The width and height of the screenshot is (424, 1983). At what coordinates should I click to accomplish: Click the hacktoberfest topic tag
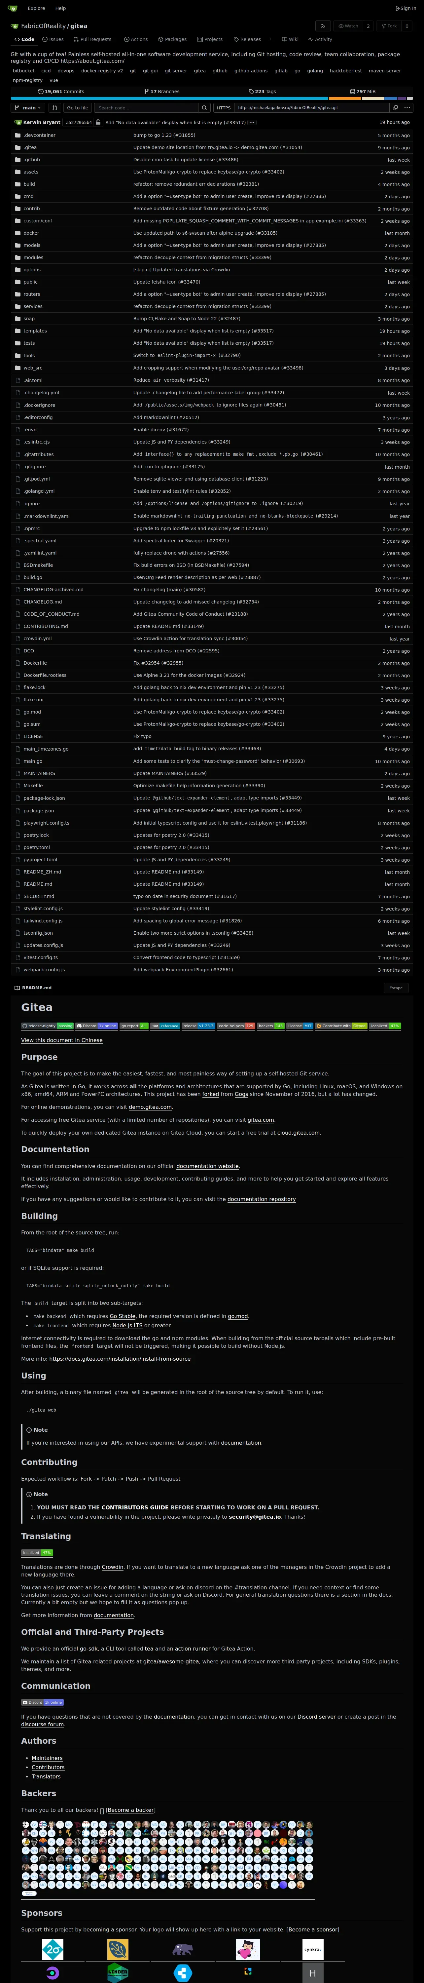pos(345,71)
